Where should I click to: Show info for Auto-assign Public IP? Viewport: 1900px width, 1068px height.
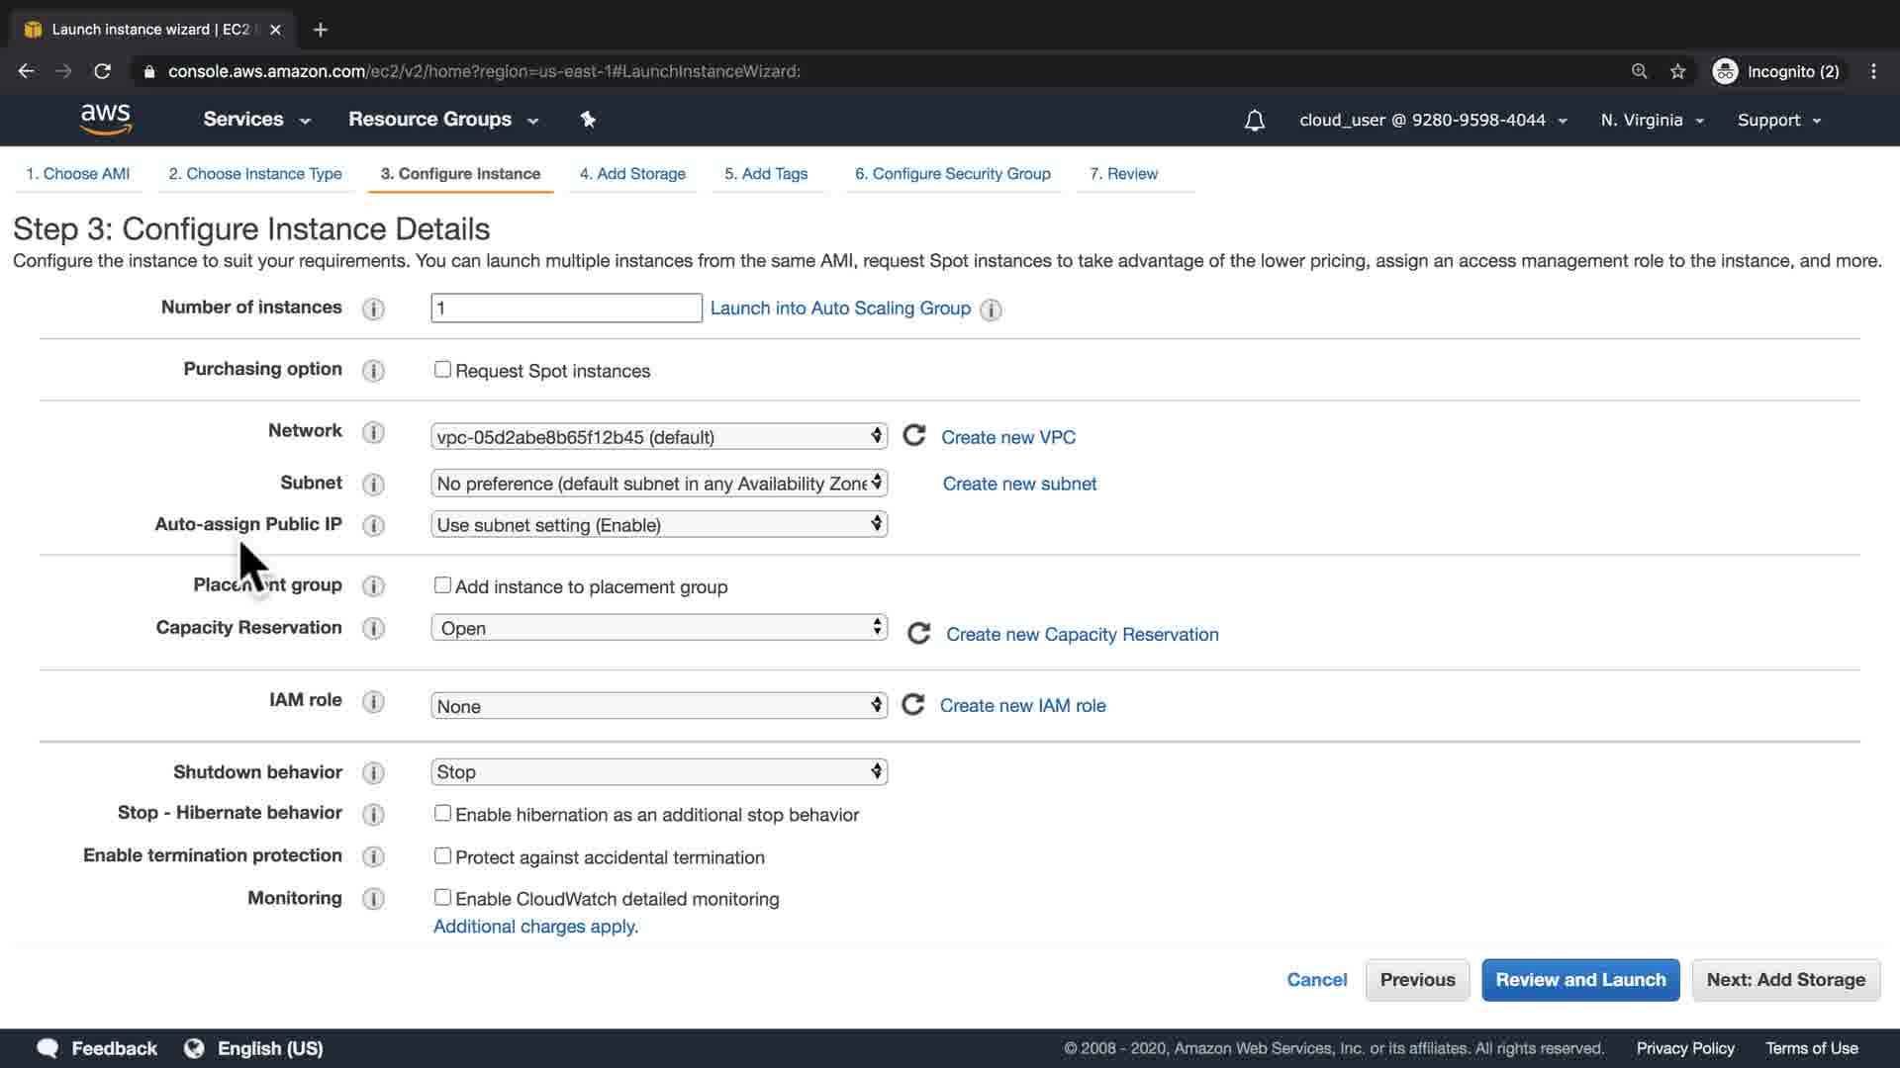pos(373,525)
